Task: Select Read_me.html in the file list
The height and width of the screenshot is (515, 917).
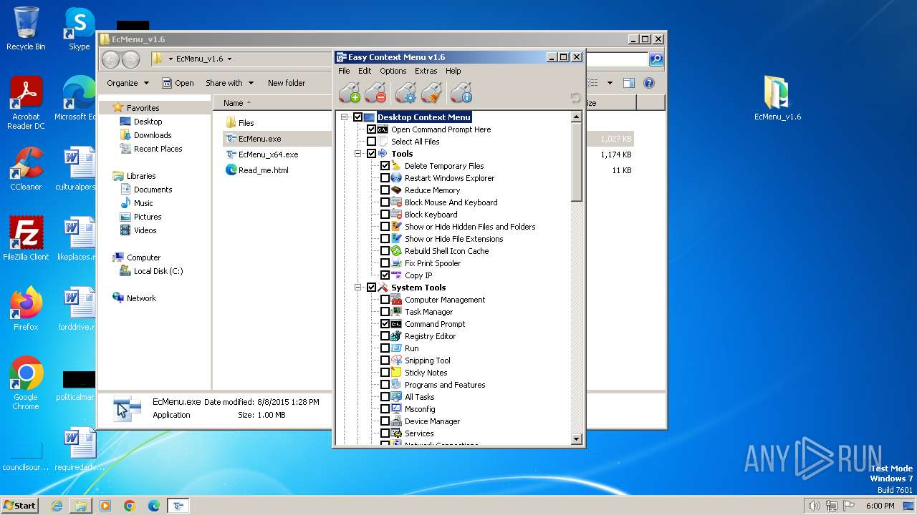Action: coord(256,170)
